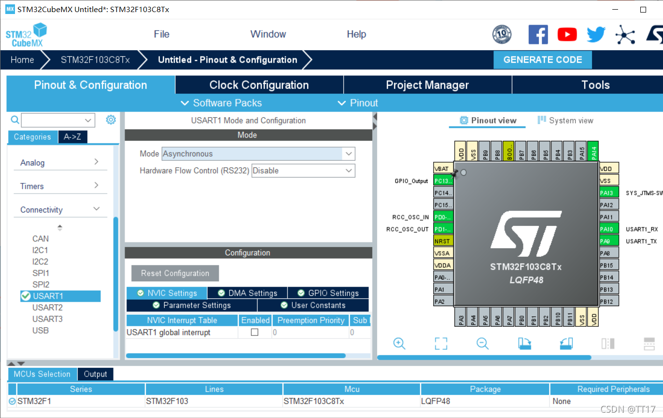Select pin PA9 on the chip

(x=609, y=241)
